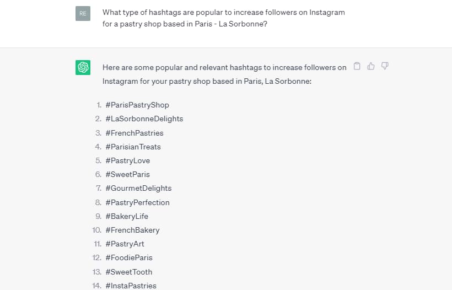
Task: Click the #SweetParis hashtag
Action: click(128, 174)
